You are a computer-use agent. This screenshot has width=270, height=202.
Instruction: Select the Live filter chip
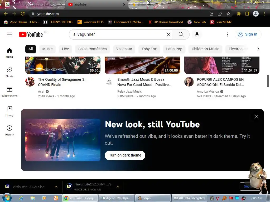point(65,49)
